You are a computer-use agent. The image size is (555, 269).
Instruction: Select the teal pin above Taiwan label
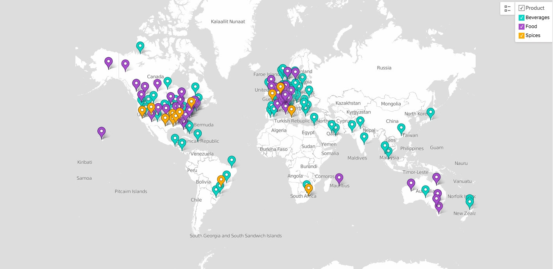point(401,129)
